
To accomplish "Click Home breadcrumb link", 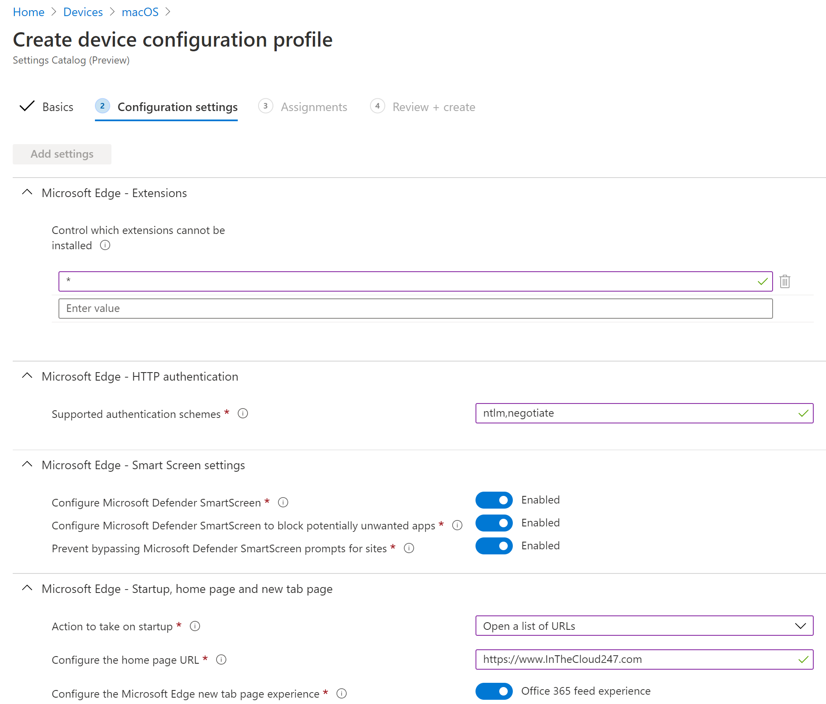I will [28, 12].
